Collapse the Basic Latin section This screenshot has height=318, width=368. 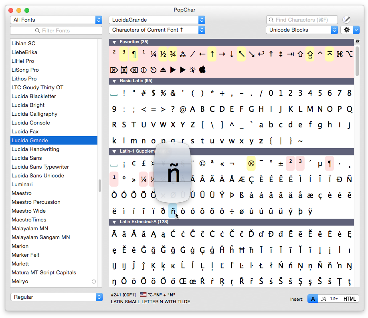click(114, 81)
